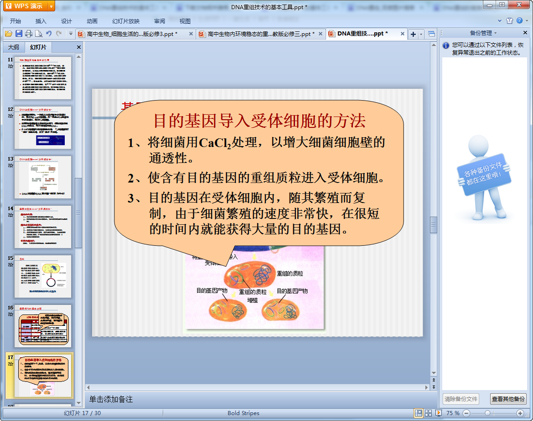533x421 pixels.
Task: Expand the WPS 演示 menu dropdown arrow
Action: (x=52, y=6)
